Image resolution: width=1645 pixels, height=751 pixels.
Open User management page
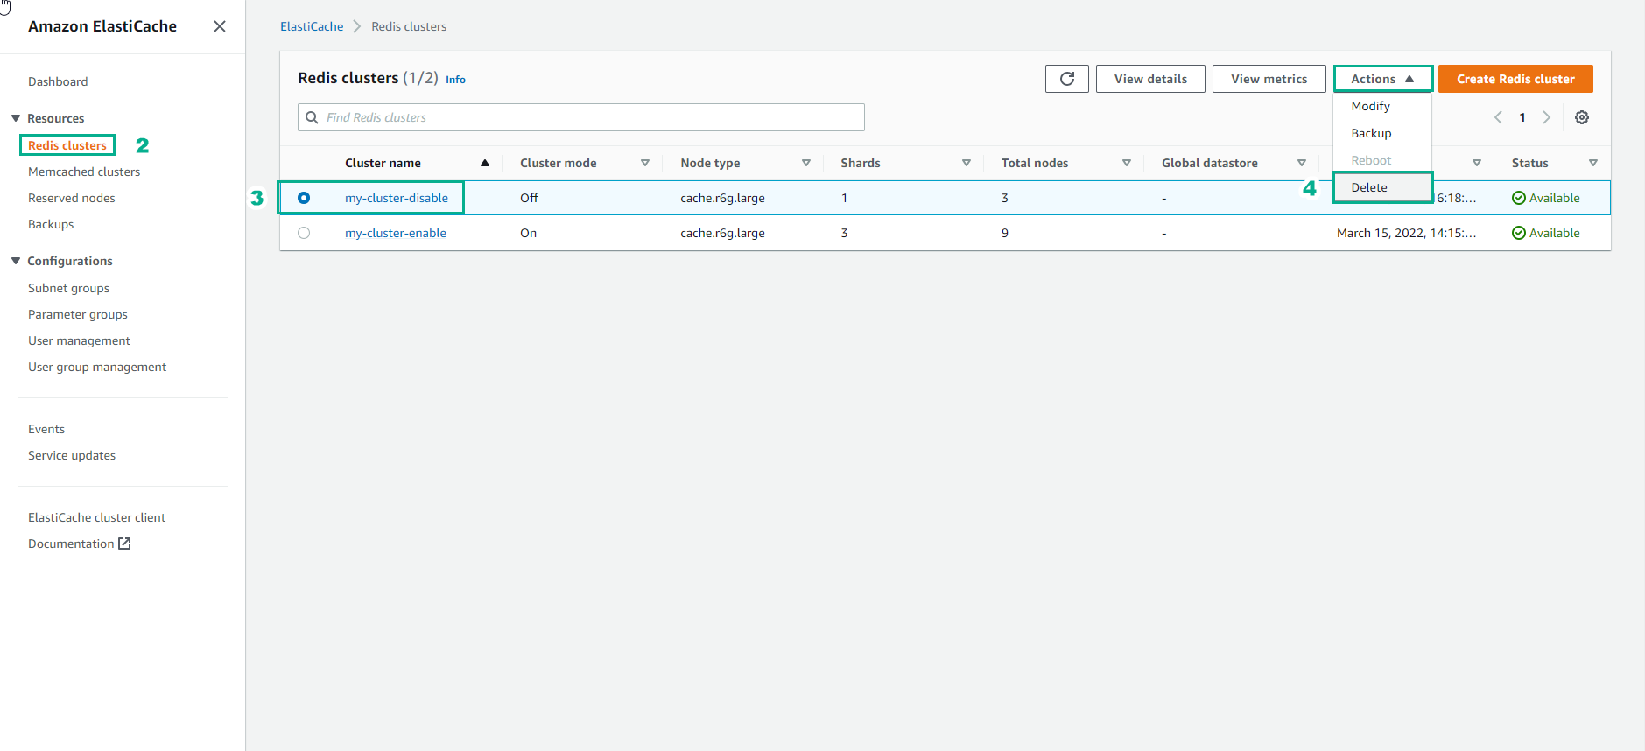point(79,340)
